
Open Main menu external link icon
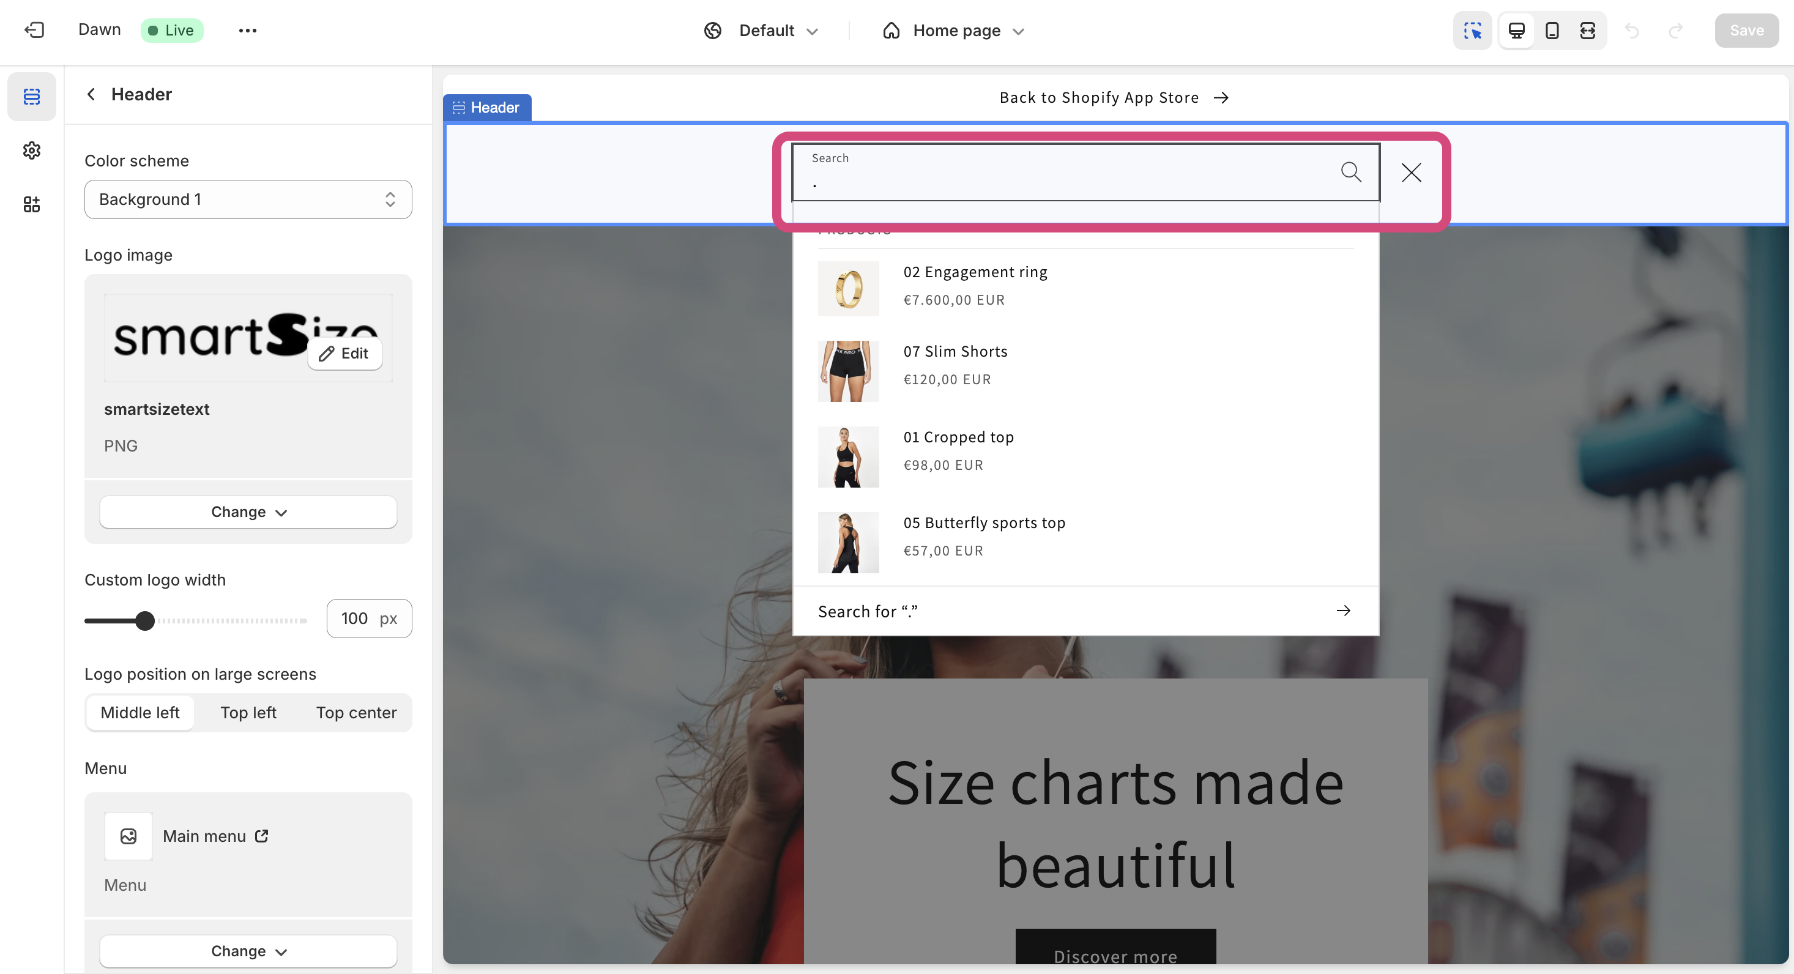click(x=261, y=836)
